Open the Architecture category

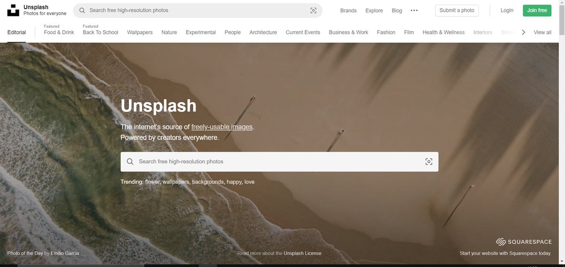263,32
